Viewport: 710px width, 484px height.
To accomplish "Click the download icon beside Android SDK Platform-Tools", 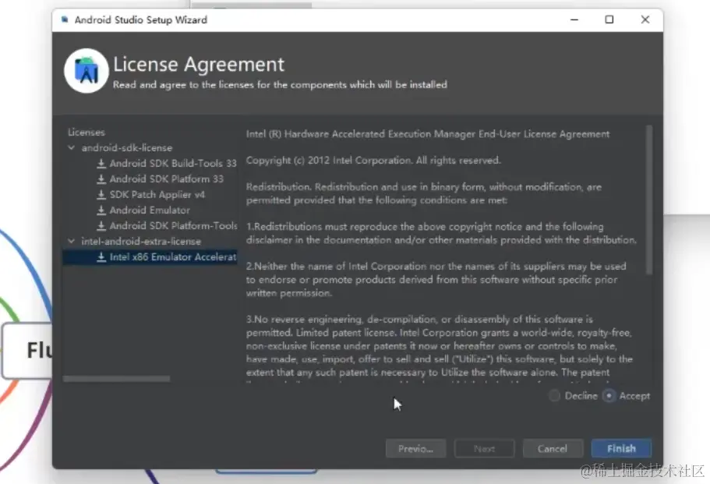I will point(101,226).
